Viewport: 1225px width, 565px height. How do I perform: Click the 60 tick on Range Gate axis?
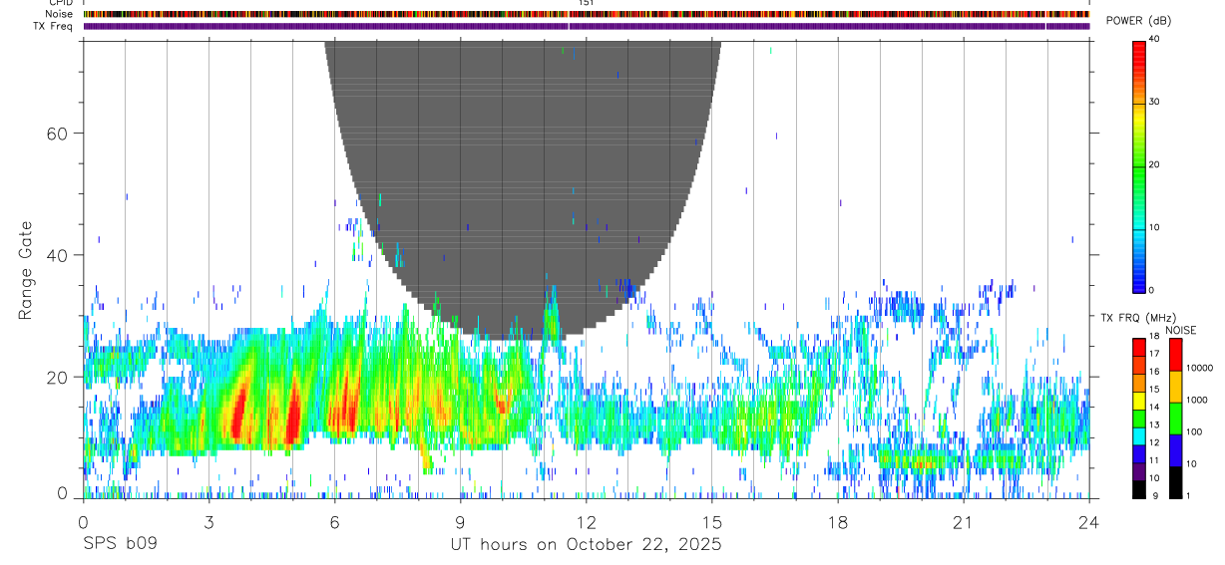click(x=59, y=133)
